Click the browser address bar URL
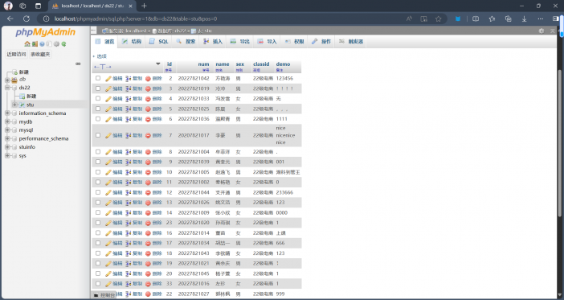This screenshot has width=564, height=300. [136, 18]
